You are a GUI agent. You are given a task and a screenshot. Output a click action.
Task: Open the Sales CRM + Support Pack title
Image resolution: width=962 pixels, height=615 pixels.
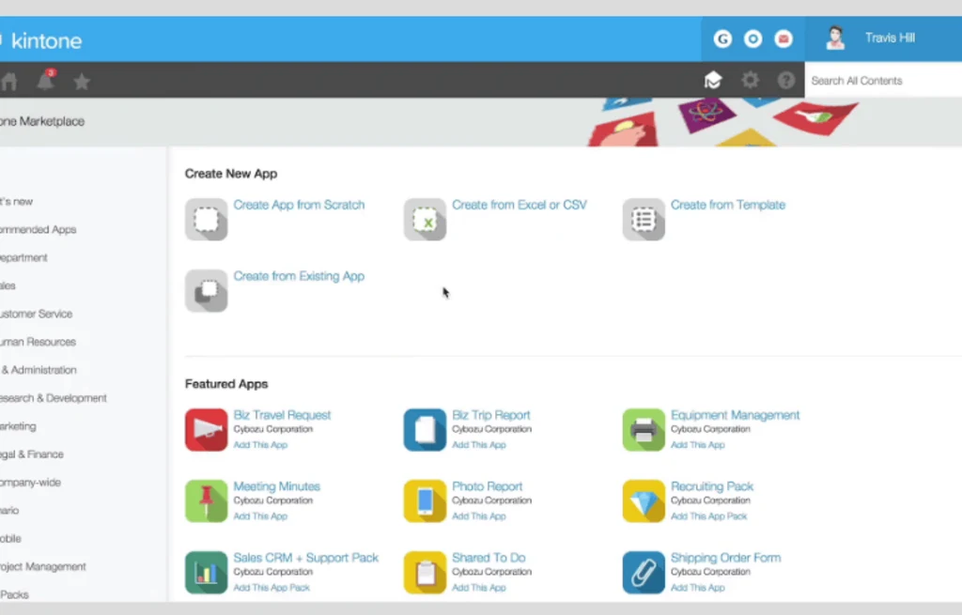[x=305, y=558]
